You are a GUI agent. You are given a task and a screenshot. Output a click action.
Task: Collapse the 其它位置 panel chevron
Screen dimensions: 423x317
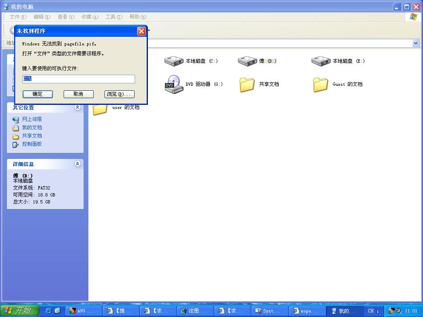(x=77, y=107)
